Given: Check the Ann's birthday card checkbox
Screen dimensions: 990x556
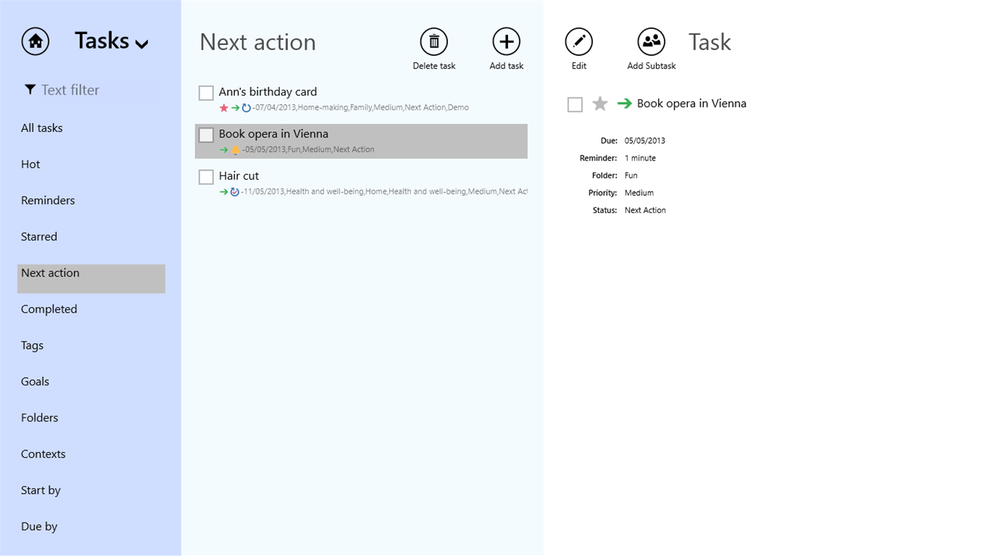Looking at the screenshot, I should [206, 93].
